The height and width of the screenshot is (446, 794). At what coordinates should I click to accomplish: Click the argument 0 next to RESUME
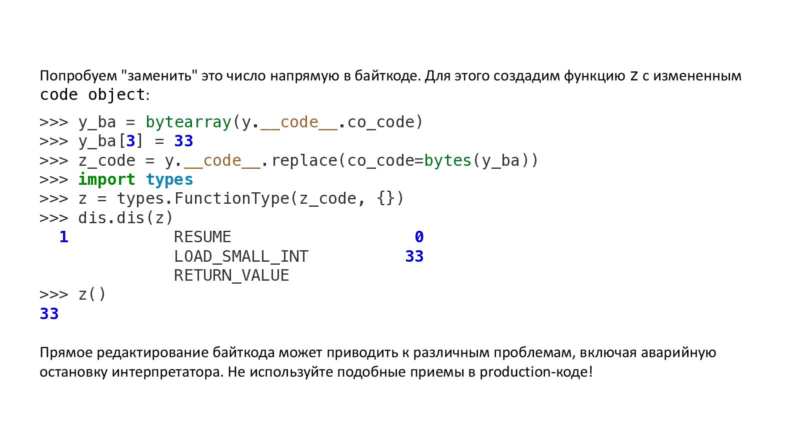[x=419, y=237]
